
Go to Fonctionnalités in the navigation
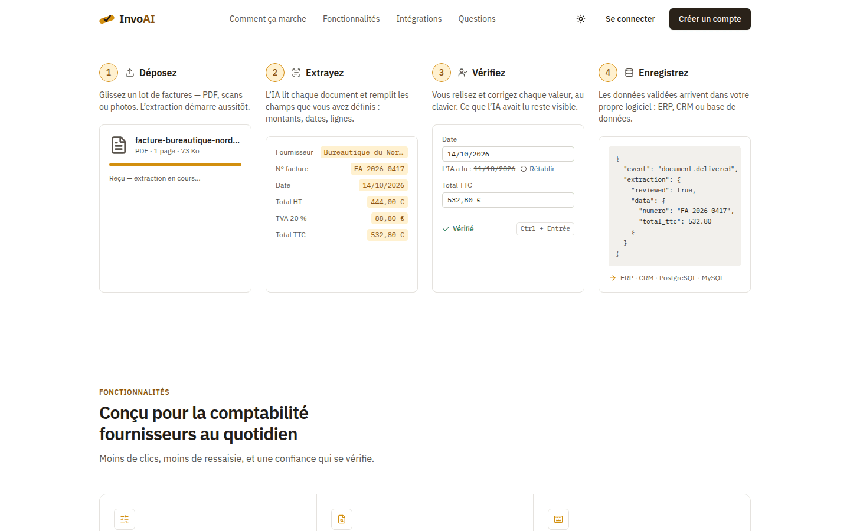coord(351,19)
